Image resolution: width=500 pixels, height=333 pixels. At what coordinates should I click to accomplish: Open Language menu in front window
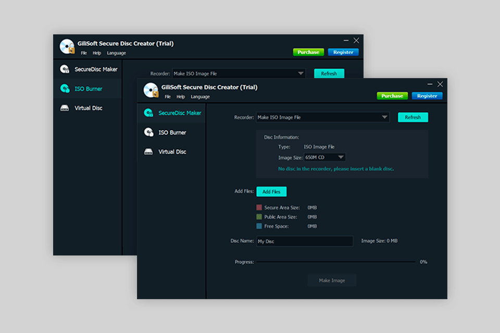[x=200, y=97]
